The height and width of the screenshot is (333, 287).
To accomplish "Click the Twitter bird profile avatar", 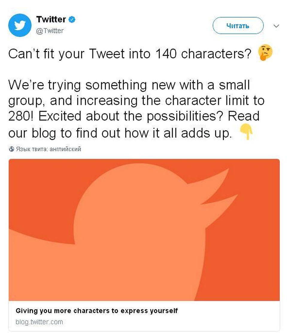I will (19, 25).
